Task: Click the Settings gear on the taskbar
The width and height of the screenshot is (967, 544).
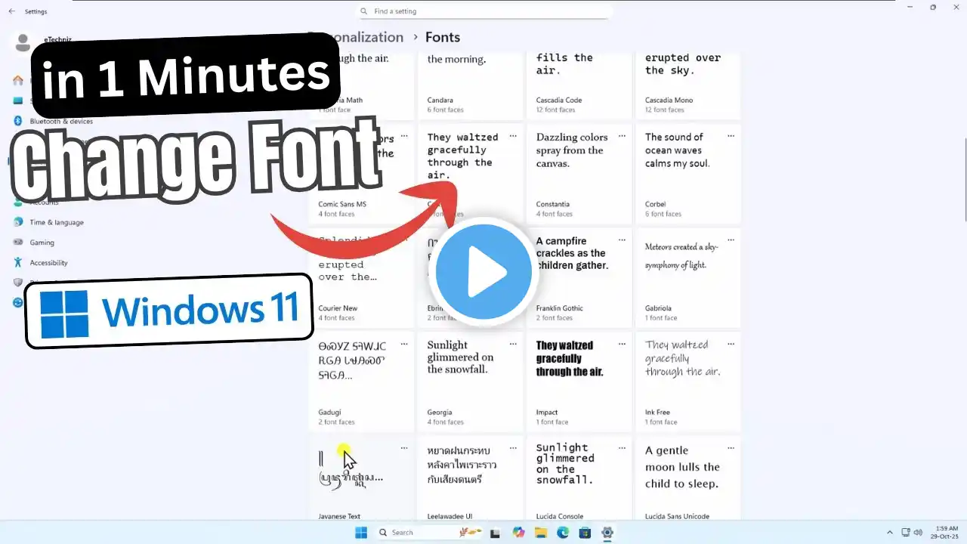Action: [x=607, y=533]
